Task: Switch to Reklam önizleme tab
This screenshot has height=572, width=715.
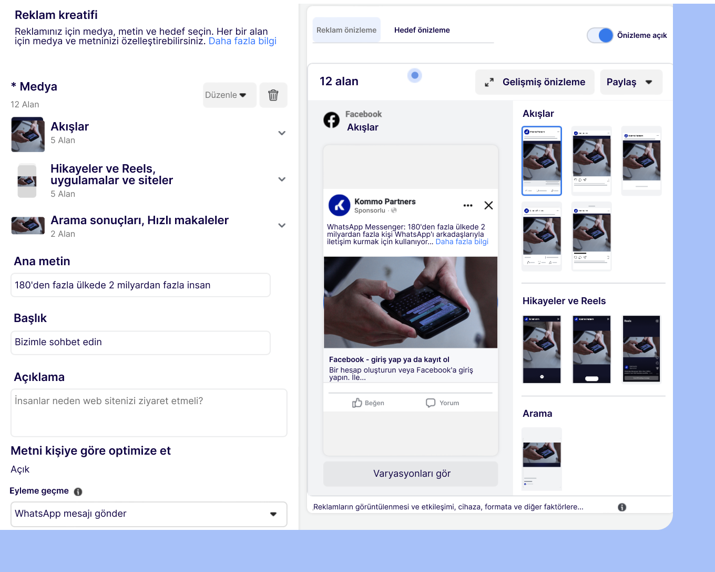Action: click(346, 30)
